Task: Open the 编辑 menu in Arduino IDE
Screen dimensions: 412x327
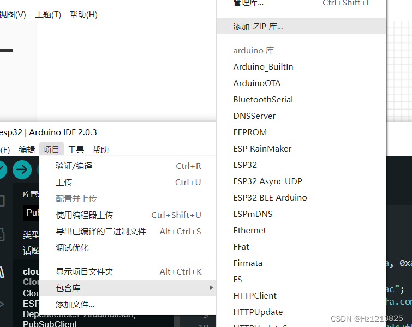Action: coord(27,149)
